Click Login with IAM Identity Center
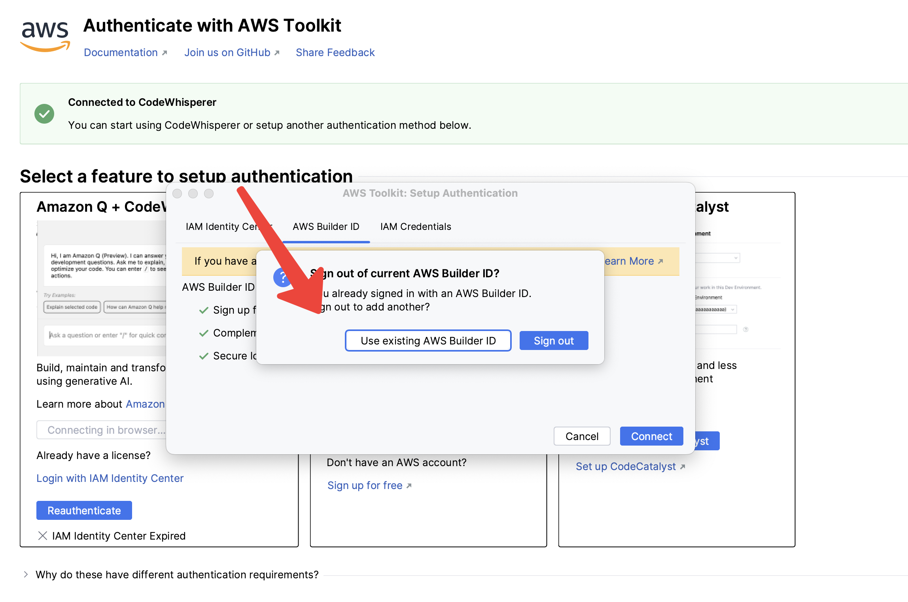Screen dimensions: 908x602 tap(110, 478)
